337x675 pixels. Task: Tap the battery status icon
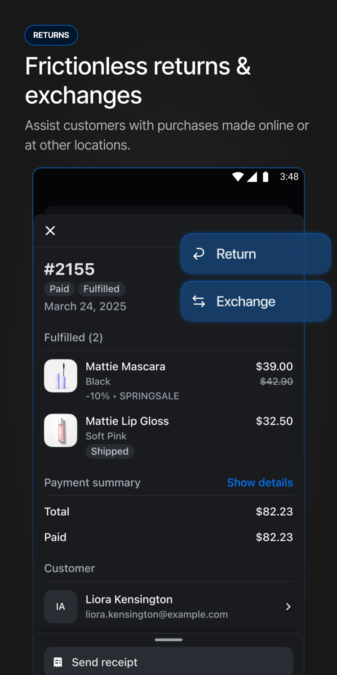266,177
